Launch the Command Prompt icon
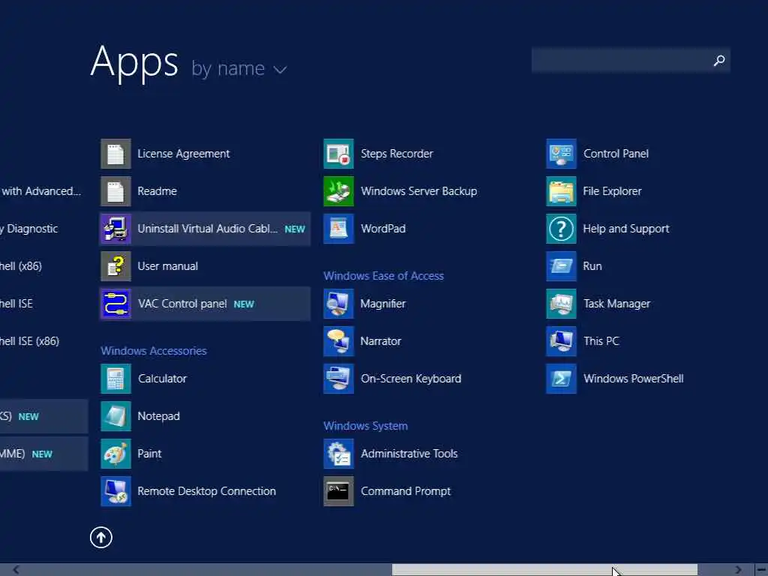The width and height of the screenshot is (768, 576). pos(338,491)
